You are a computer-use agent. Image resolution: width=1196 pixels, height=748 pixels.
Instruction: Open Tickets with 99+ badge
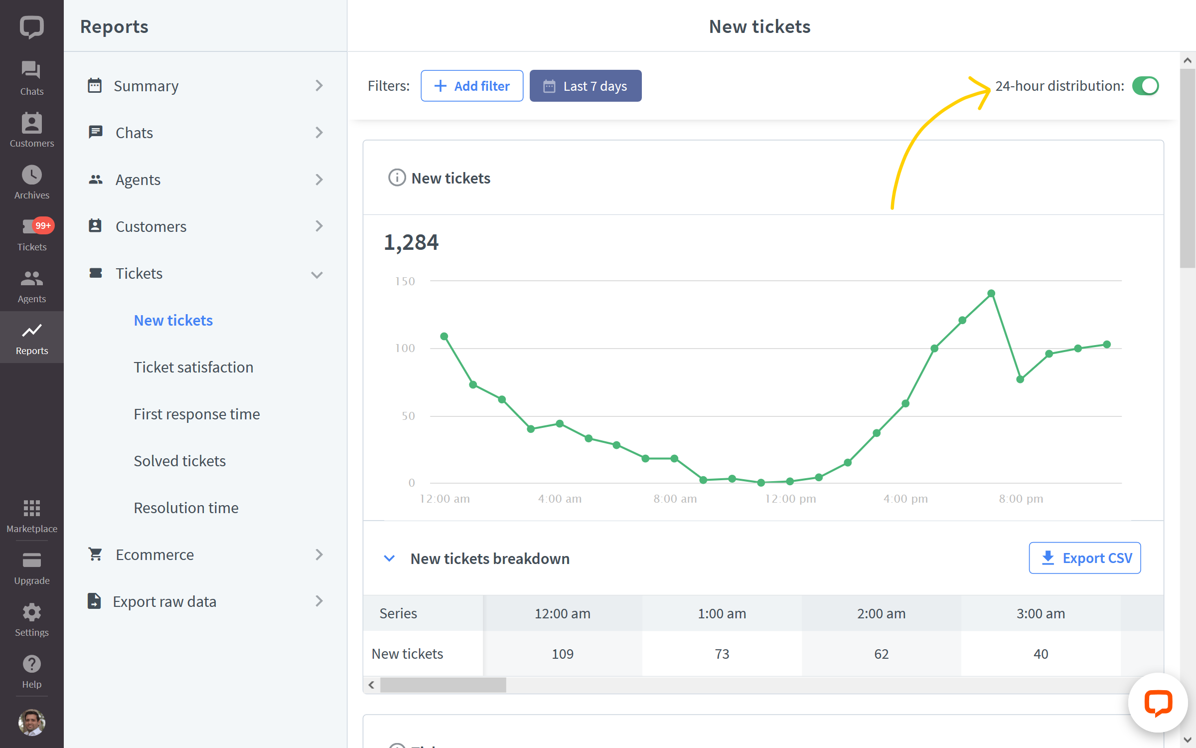click(31, 233)
